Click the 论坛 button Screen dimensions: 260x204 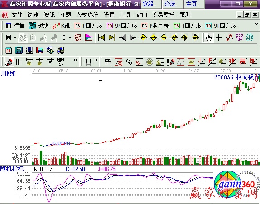pyautogui.click(x=172, y=4)
